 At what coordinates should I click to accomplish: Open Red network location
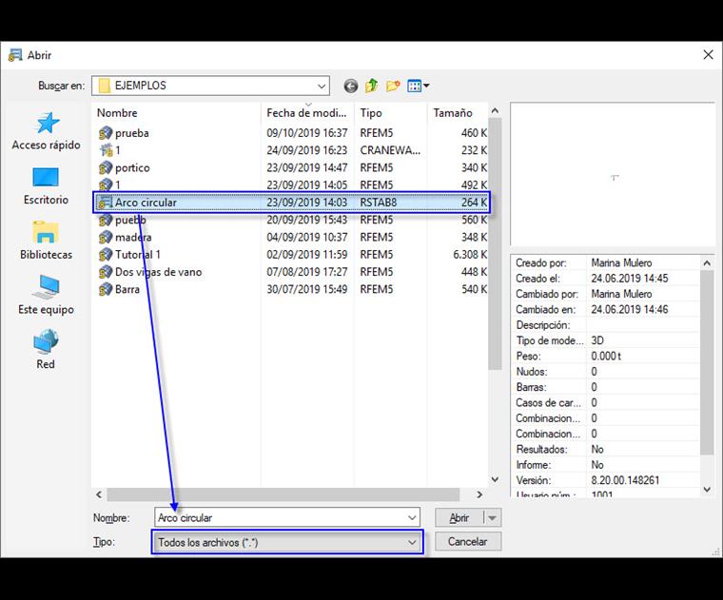click(46, 350)
